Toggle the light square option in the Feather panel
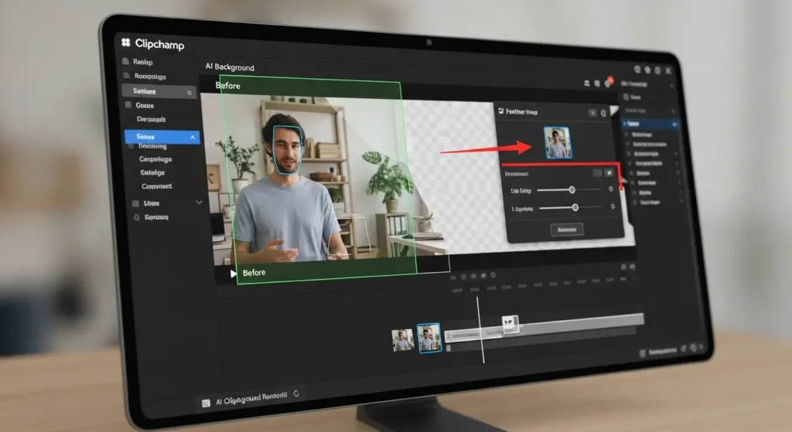This screenshot has width=792, height=432. [609, 173]
